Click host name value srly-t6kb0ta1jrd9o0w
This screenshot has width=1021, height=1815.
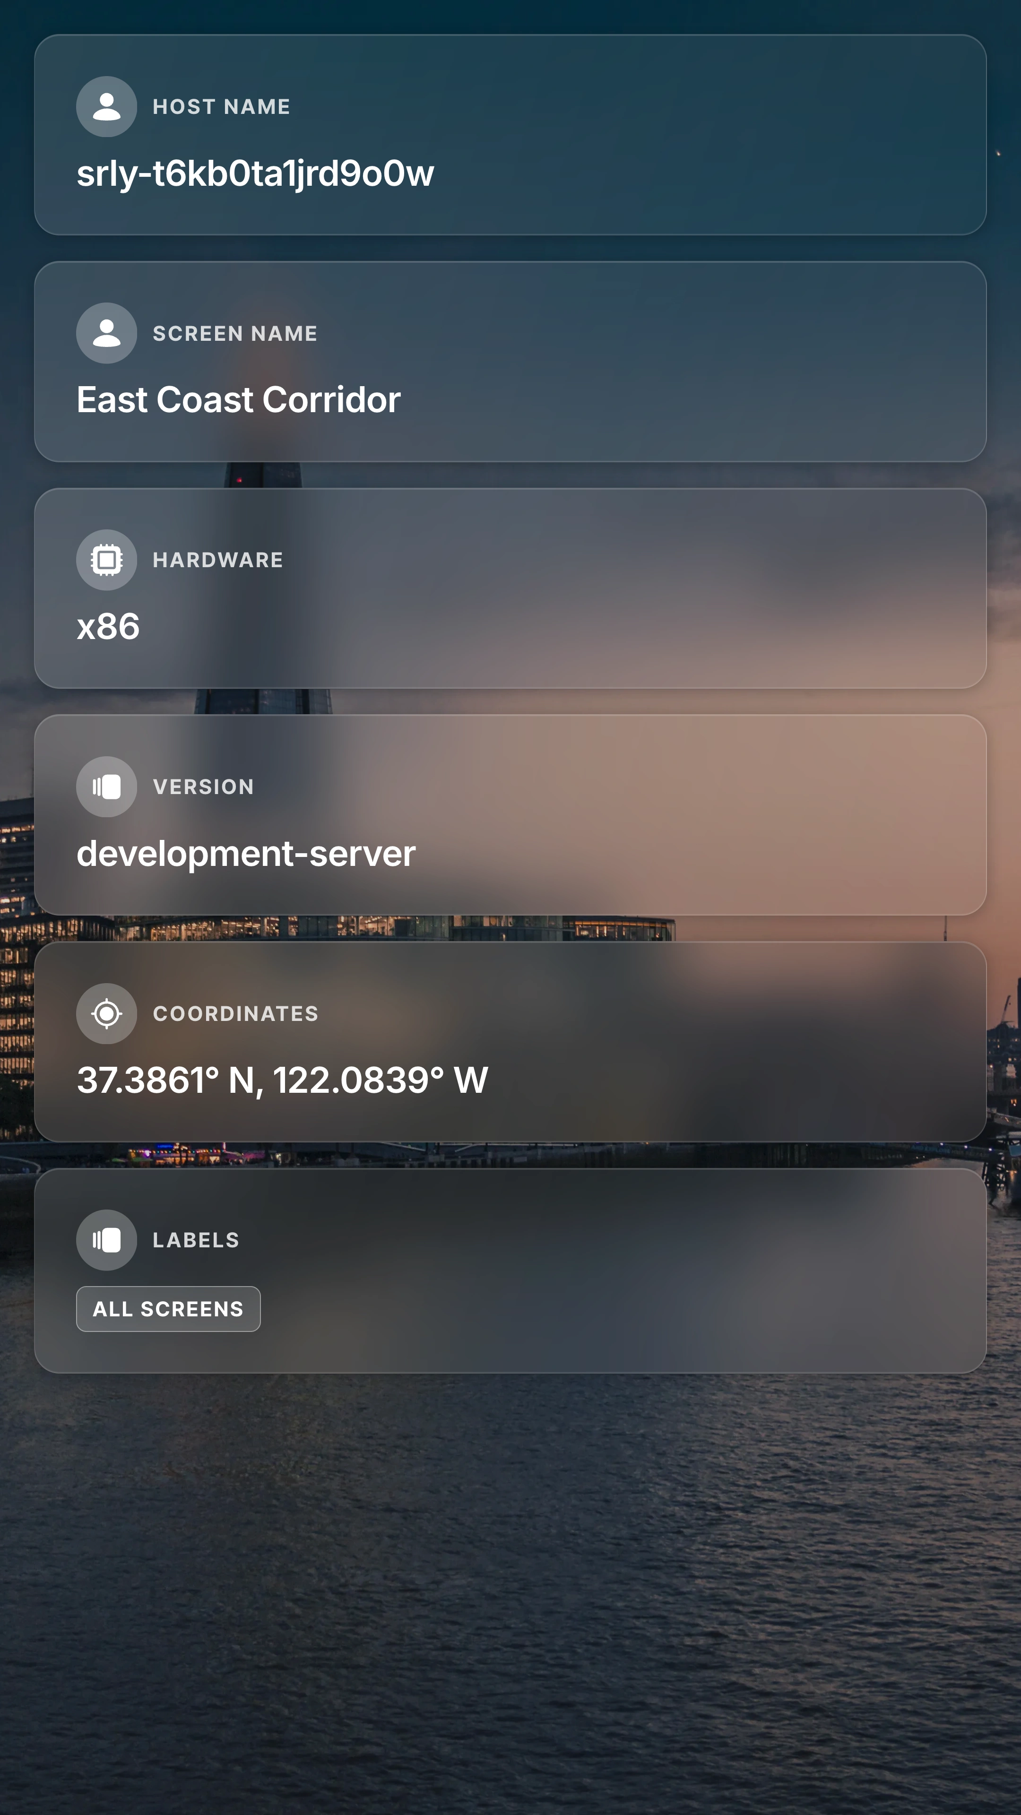[255, 174]
